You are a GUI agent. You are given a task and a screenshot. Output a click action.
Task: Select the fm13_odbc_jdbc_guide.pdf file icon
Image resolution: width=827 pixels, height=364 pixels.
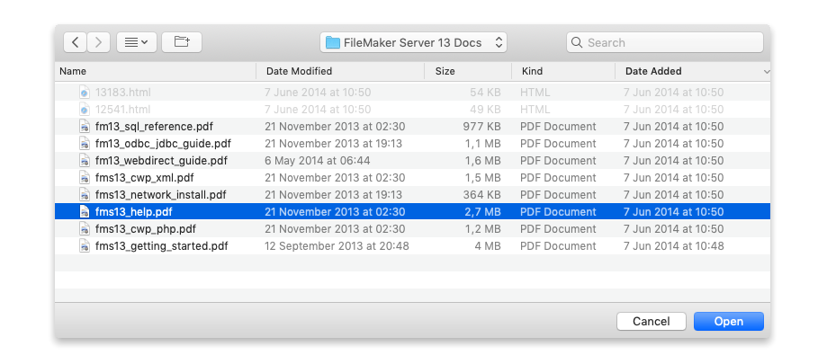coord(85,144)
